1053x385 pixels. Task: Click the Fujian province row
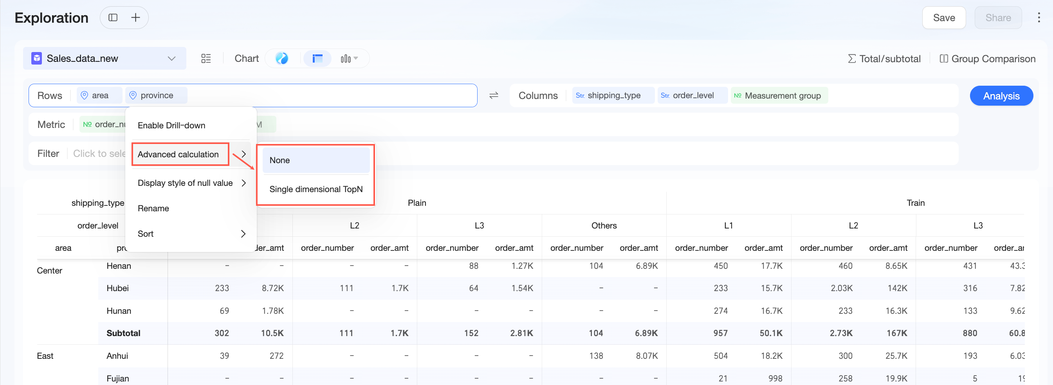tap(117, 378)
